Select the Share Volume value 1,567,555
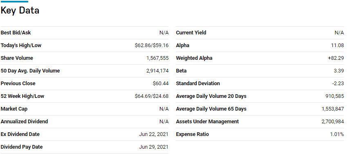348x154 pixels. pyautogui.click(x=157, y=58)
